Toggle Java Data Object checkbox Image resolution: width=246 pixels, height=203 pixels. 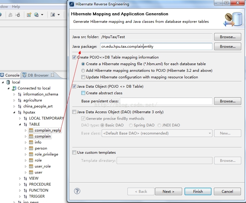pos(74,86)
